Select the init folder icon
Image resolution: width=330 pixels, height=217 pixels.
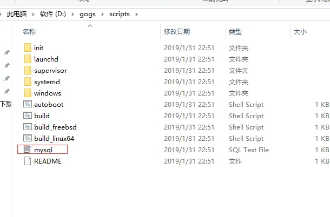coord(28,48)
